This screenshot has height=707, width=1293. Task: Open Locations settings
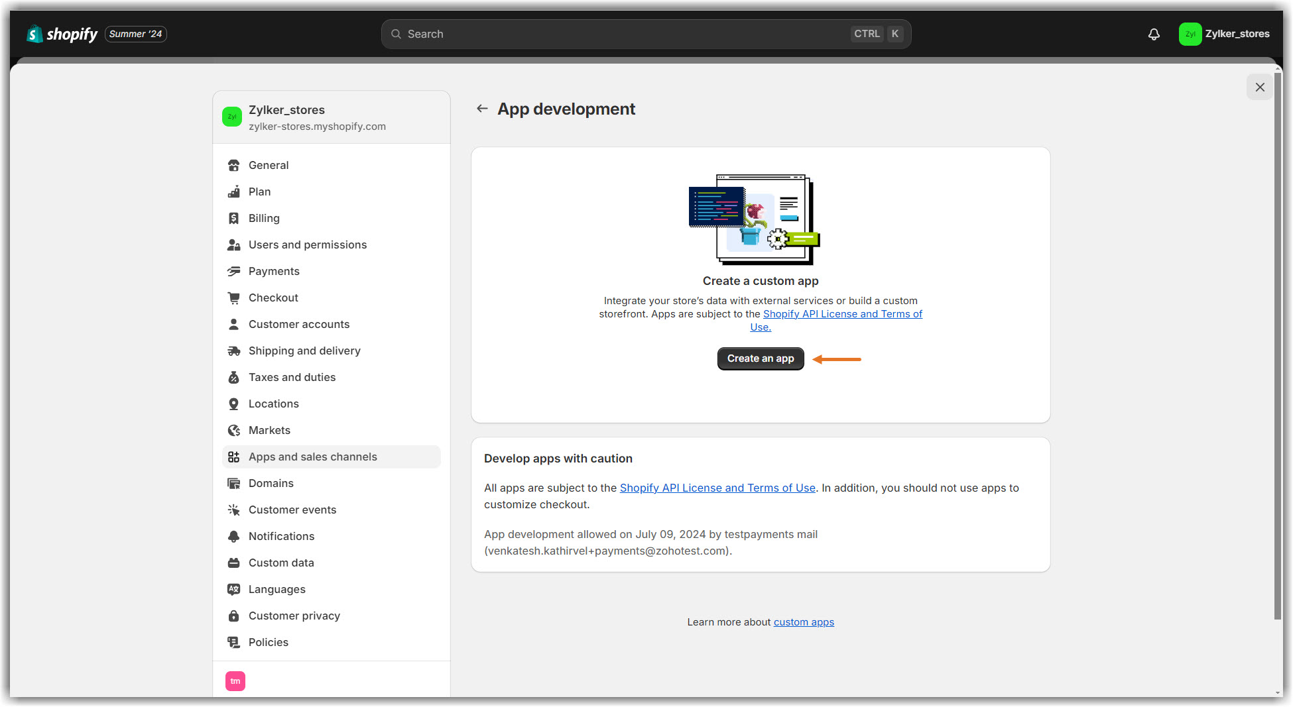click(332, 404)
